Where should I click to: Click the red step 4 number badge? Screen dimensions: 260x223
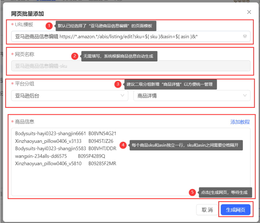click(123, 145)
